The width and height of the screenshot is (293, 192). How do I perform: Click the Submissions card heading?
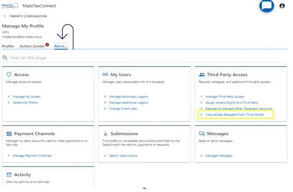pyautogui.click(x=124, y=133)
